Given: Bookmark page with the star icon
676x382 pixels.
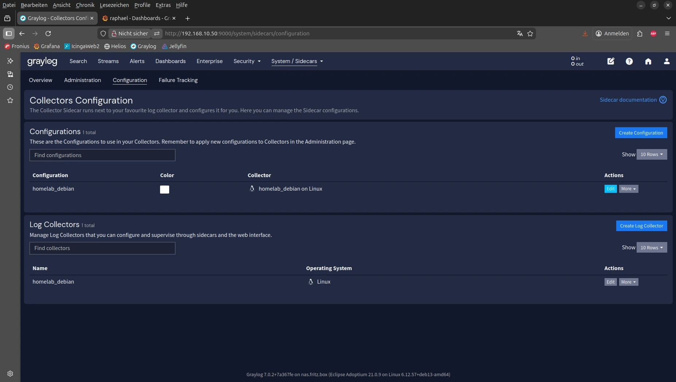Looking at the screenshot, I should [x=530, y=34].
